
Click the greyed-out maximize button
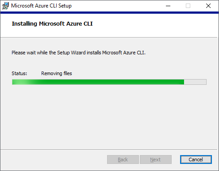[x=188, y=6]
